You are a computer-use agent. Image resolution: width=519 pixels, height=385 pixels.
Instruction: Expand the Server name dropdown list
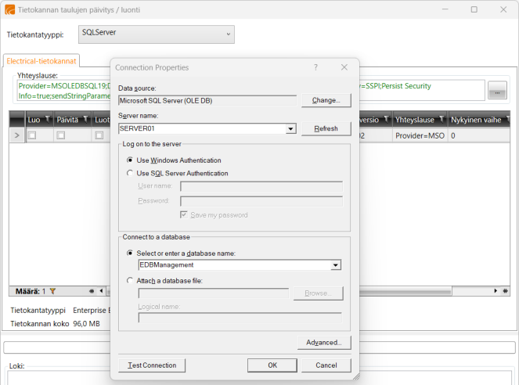[290, 128]
